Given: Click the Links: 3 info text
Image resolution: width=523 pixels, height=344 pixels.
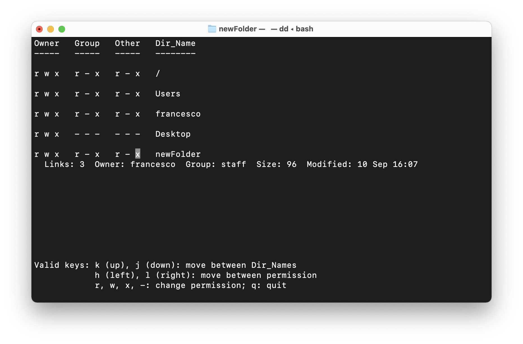Looking at the screenshot, I should tap(64, 164).
